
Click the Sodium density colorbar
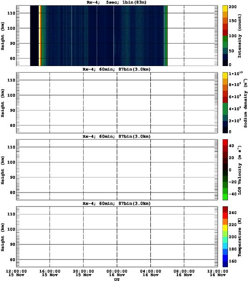pos(225,103)
